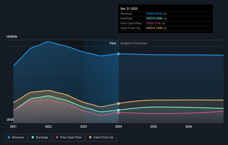This screenshot has width=228, height=145.
Task: Click the US$15.160b cash from op value
Action: pyautogui.click(x=154, y=28)
